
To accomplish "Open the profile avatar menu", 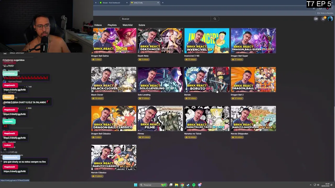I will coord(330,19).
